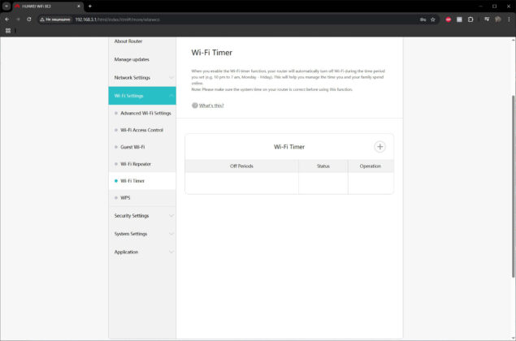Screen dimensions: 516x341
Task: Open Chrome three-dot menu
Action: 509,19
